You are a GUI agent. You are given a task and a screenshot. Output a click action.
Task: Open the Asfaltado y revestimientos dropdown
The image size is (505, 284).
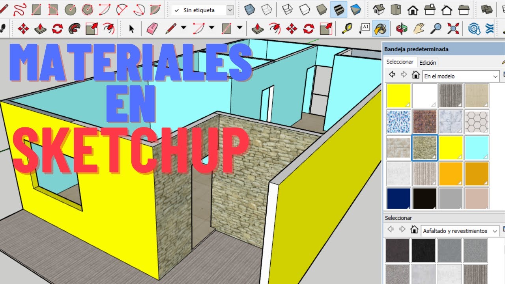[460, 231]
